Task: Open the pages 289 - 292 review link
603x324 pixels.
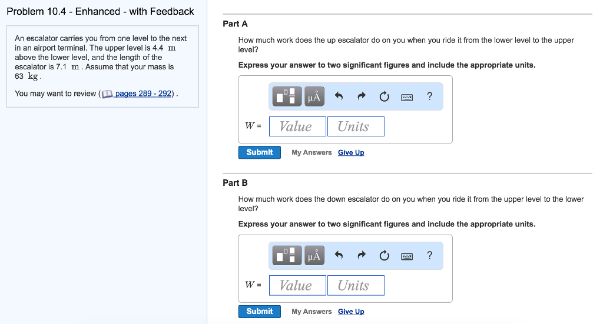Action: [x=143, y=93]
